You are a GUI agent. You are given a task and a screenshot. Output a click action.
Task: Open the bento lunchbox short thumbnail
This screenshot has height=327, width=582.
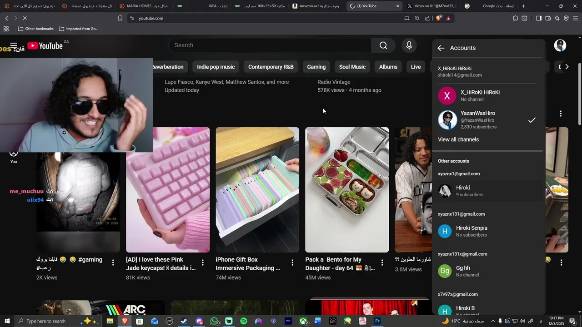pos(347,190)
